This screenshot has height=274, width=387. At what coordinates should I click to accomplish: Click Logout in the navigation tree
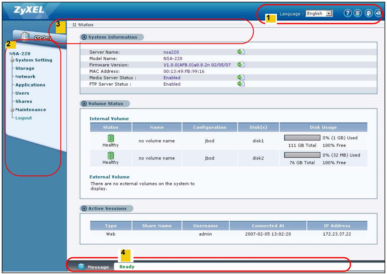click(x=23, y=117)
